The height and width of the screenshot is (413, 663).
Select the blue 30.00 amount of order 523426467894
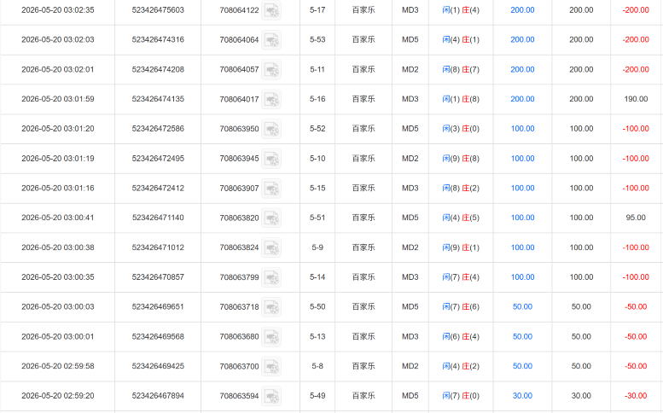[x=522, y=396]
